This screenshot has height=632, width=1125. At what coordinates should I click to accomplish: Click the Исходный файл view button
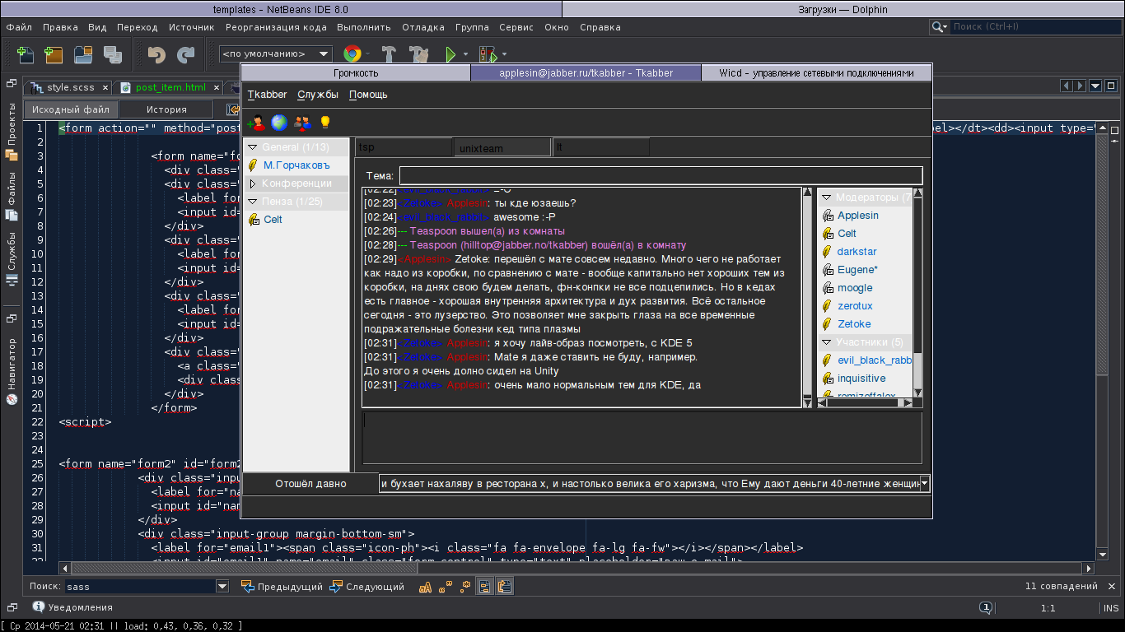(x=71, y=109)
